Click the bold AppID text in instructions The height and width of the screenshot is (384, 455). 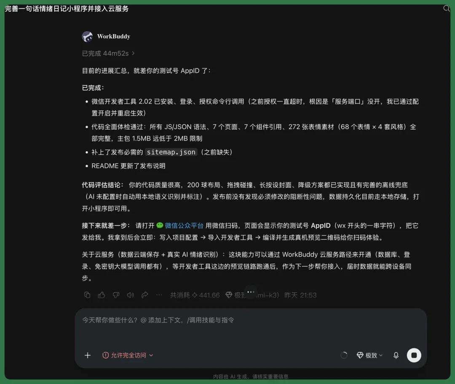pyautogui.click(x=321, y=225)
